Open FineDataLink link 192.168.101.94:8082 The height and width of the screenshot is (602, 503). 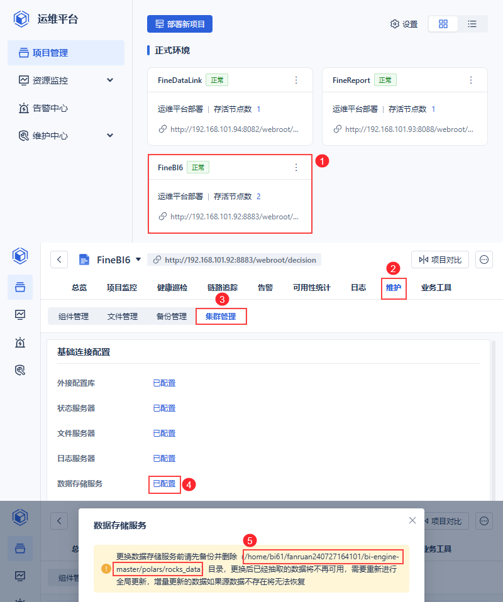pos(234,129)
